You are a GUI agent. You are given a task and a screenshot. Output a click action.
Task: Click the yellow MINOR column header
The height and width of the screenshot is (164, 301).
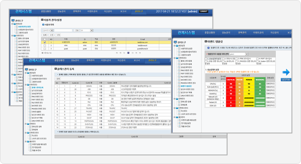[x=249, y=80]
